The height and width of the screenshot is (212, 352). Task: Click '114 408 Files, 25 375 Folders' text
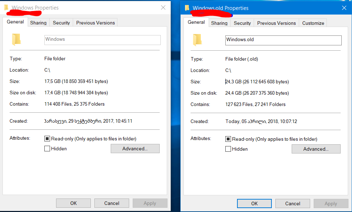(x=75, y=104)
